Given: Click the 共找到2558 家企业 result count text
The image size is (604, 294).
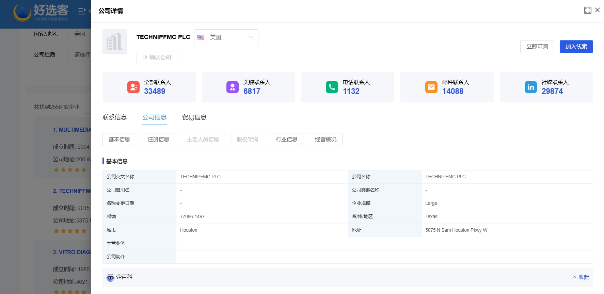Looking at the screenshot, I should 57,107.
